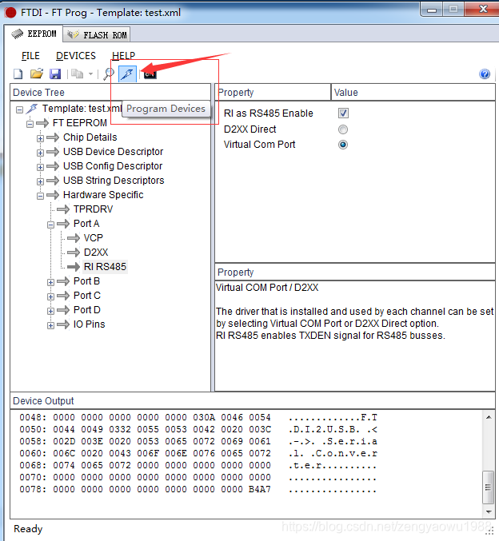Click the Scan and Parse magnifier icon

pyautogui.click(x=109, y=74)
